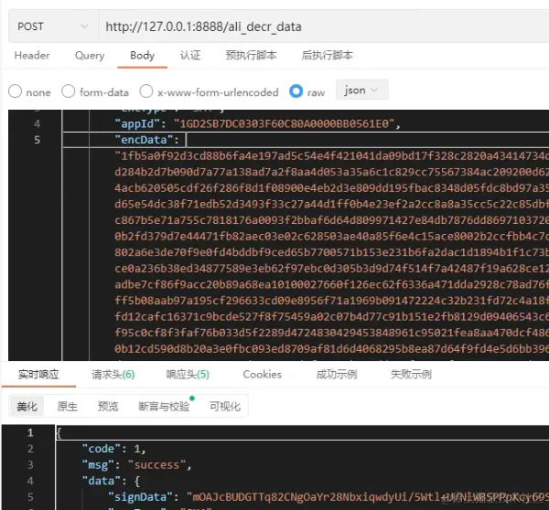Open the 成功示例 tab
Screen dimensions: 549x510
[337, 375]
